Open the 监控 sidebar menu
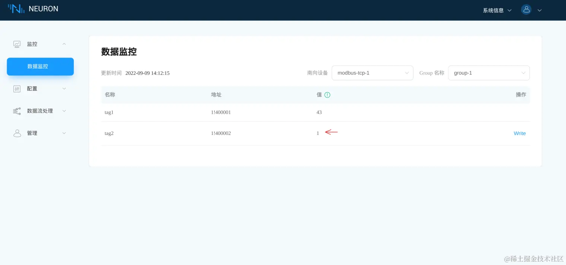The width and height of the screenshot is (566, 265). (x=40, y=44)
